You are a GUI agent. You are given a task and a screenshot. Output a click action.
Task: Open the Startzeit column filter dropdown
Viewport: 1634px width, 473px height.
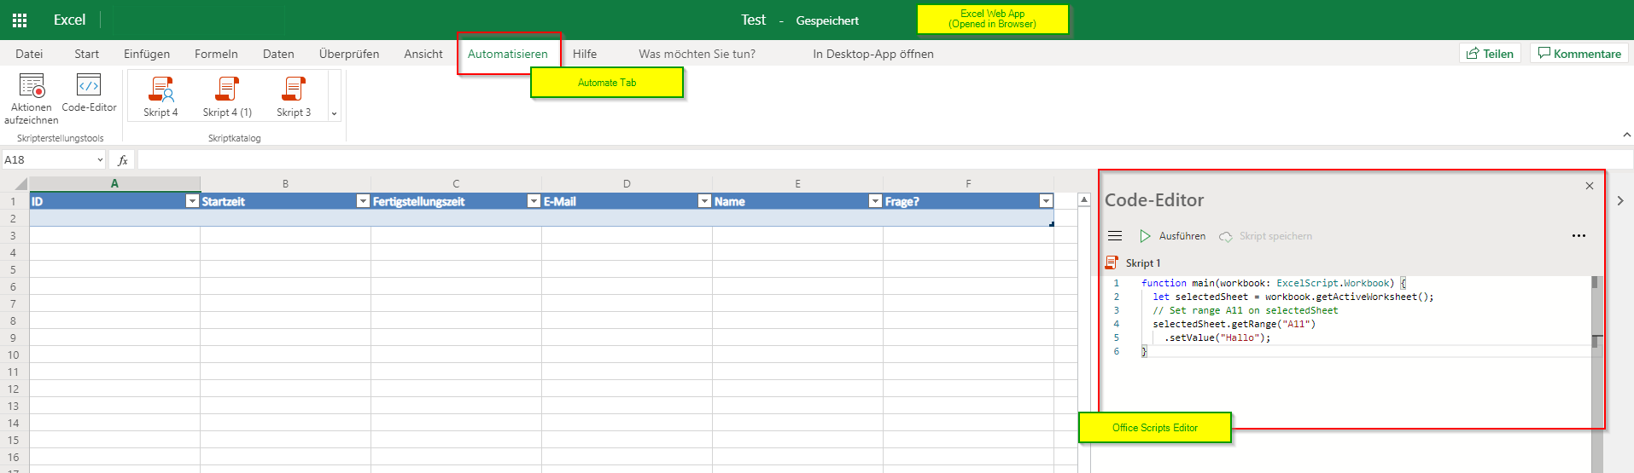coord(363,201)
